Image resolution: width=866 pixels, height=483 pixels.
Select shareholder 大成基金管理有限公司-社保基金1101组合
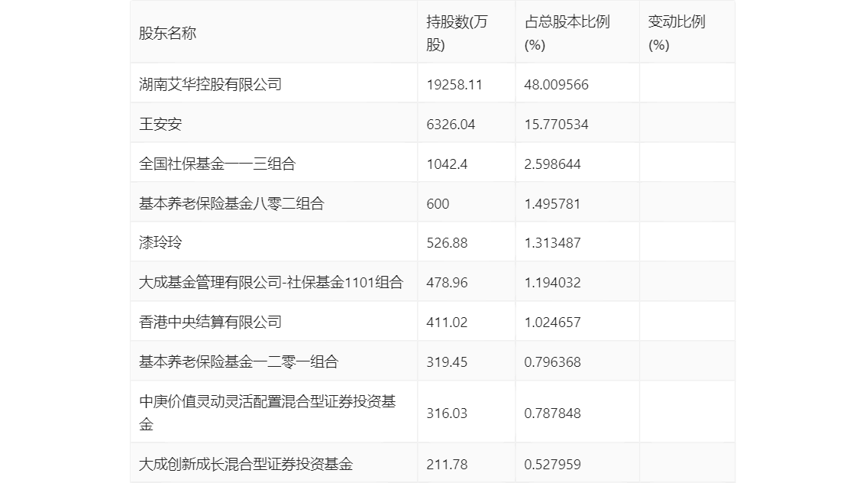pos(271,283)
